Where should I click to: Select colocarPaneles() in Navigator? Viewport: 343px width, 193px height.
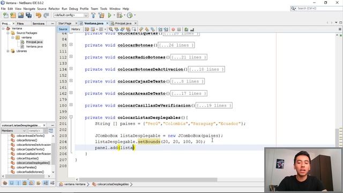26,167
